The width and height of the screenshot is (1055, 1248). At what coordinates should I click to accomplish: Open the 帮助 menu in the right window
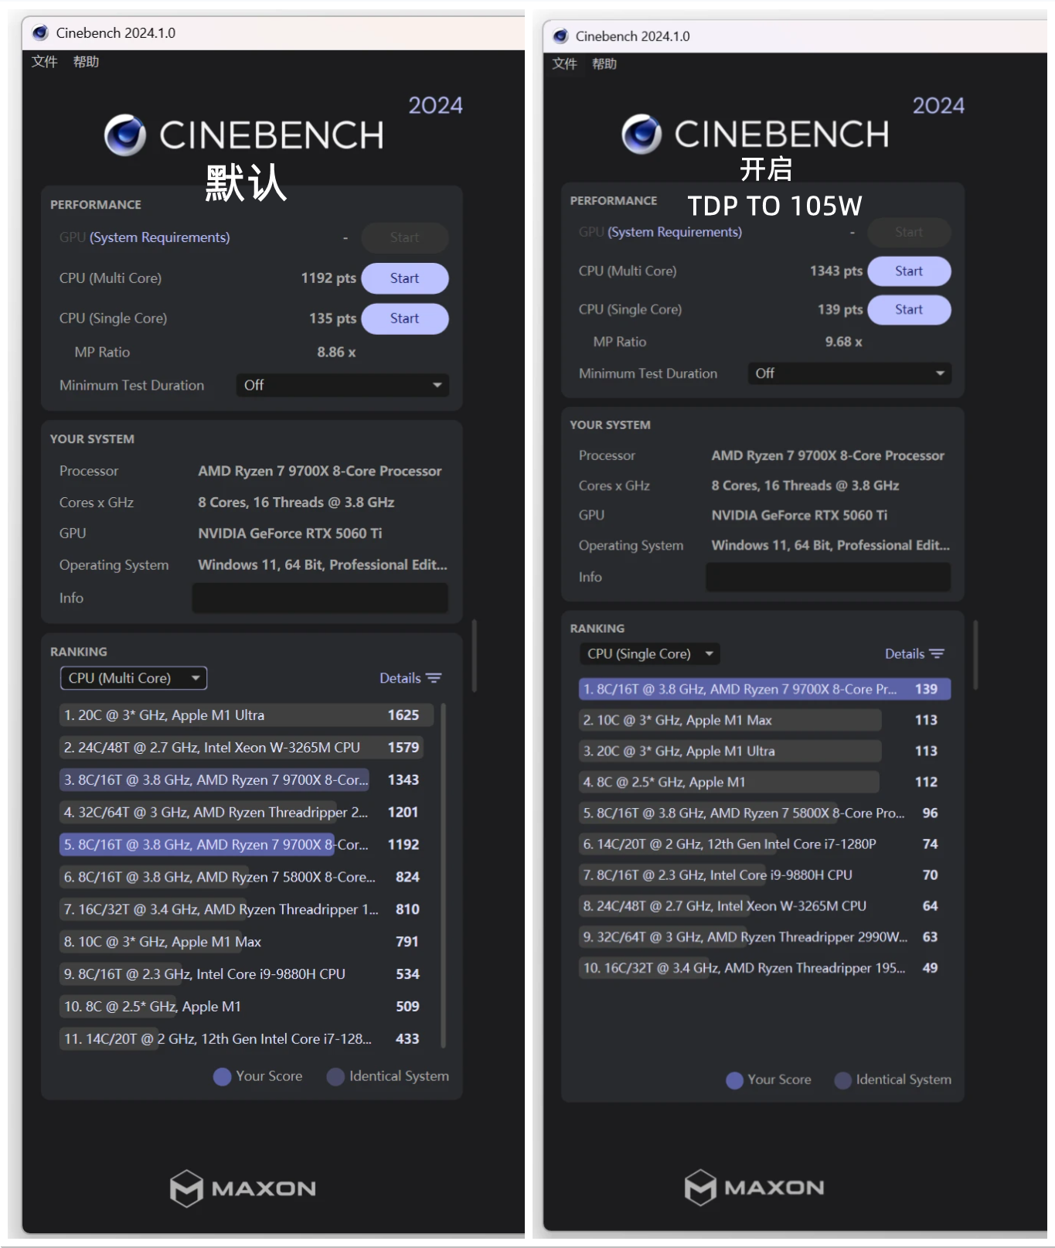[x=604, y=63]
